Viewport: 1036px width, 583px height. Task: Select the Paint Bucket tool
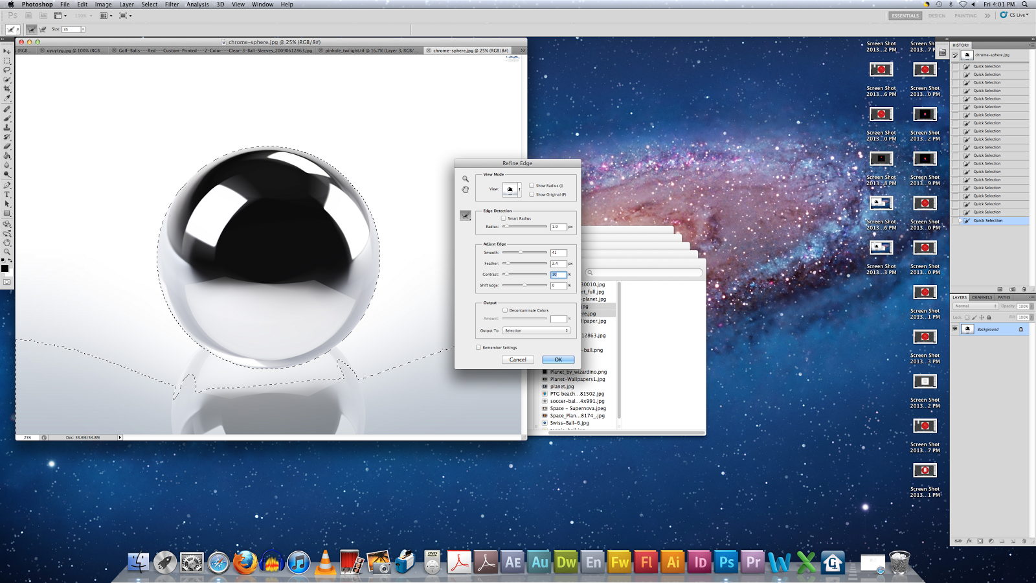[7, 155]
